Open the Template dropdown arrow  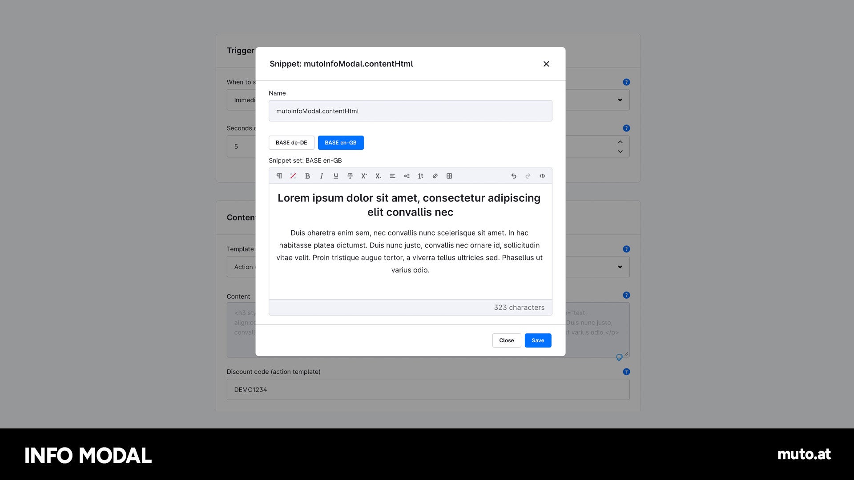[620, 267]
